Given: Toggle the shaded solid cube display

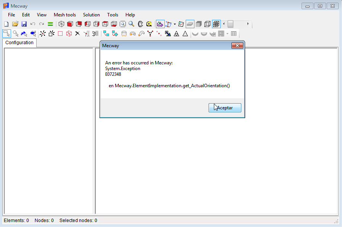Looking at the screenshot, I should [199, 24].
